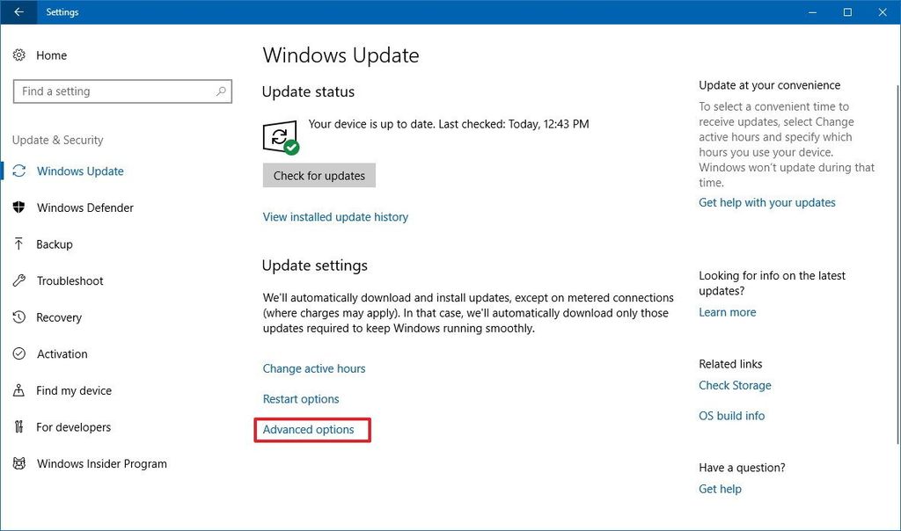Open For developers code icon

click(19, 427)
